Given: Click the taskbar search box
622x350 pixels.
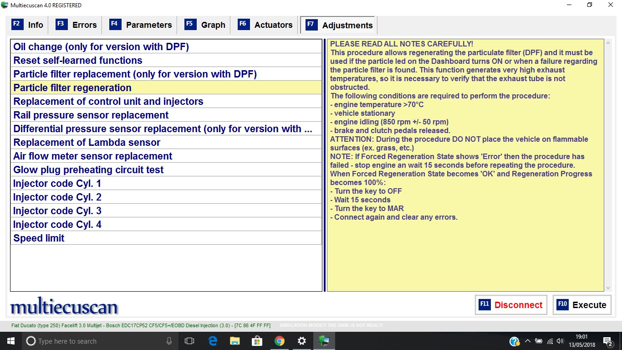Looking at the screenshot, I should (x=100, y=341).
